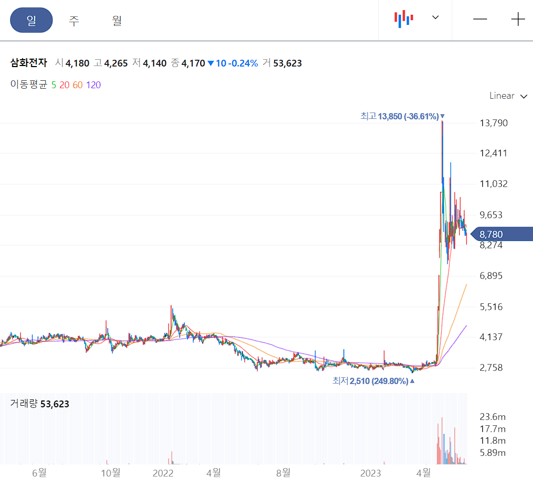
Task: Toggle the green 5-day moving average
Action: 53,85
